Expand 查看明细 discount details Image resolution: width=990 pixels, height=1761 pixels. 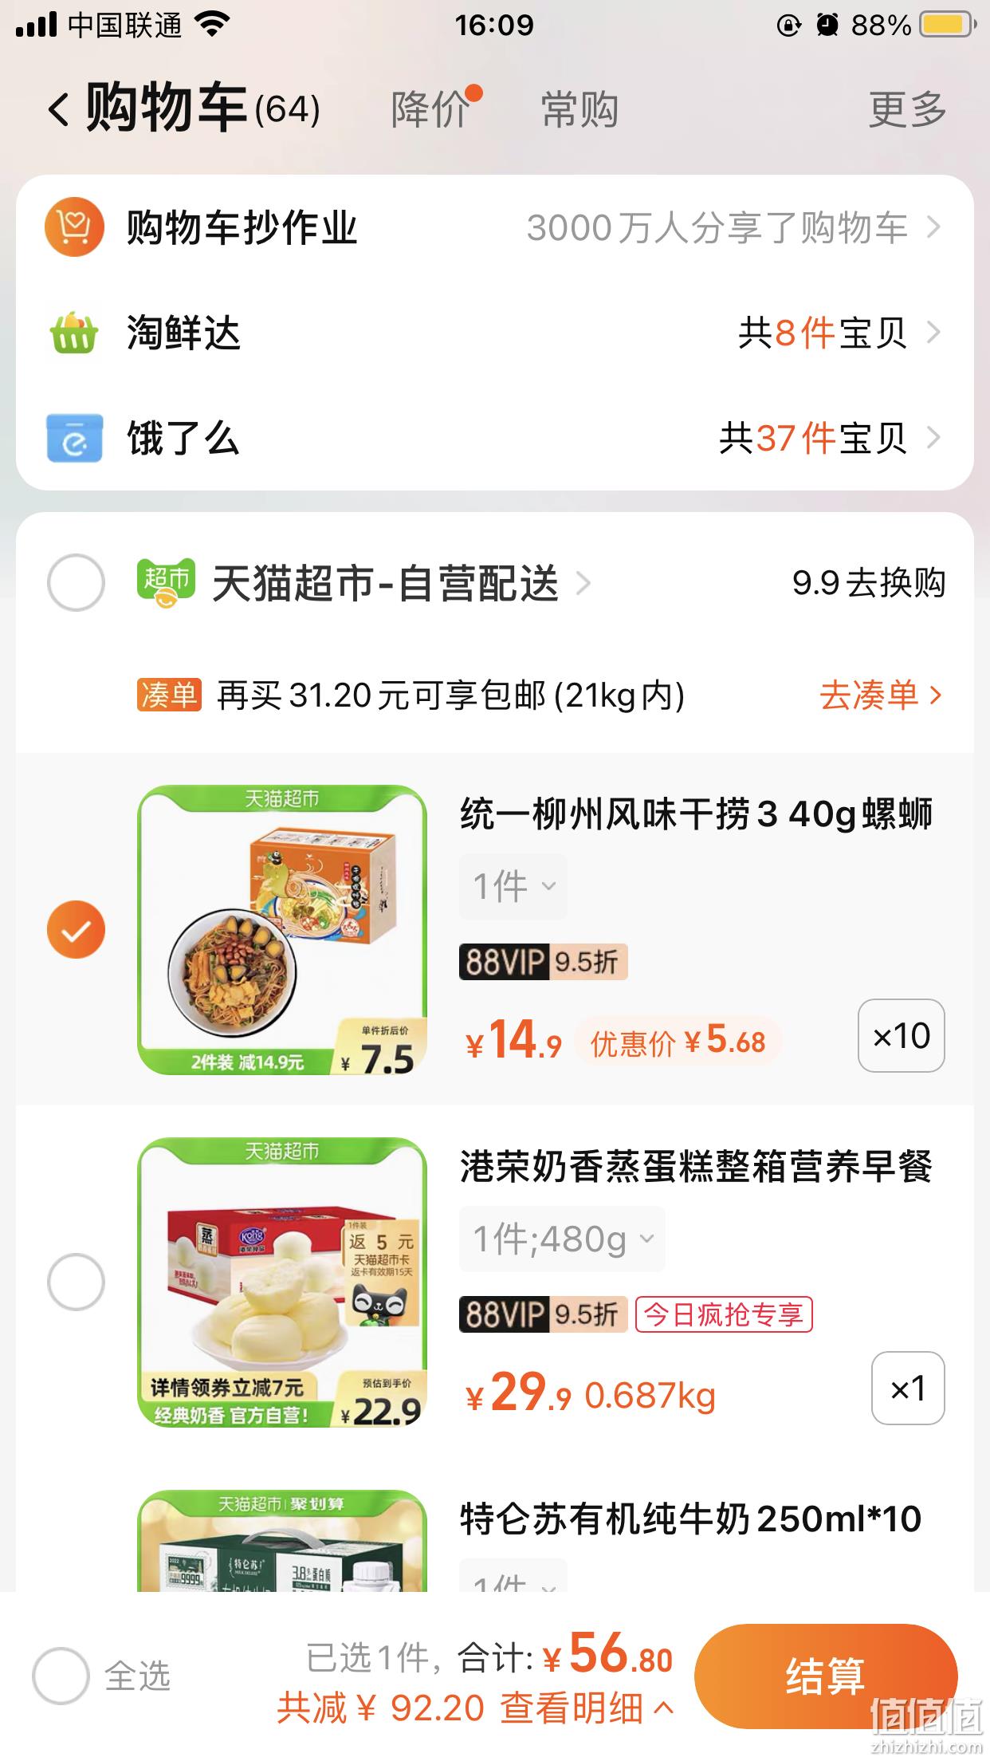[587, 1708]
